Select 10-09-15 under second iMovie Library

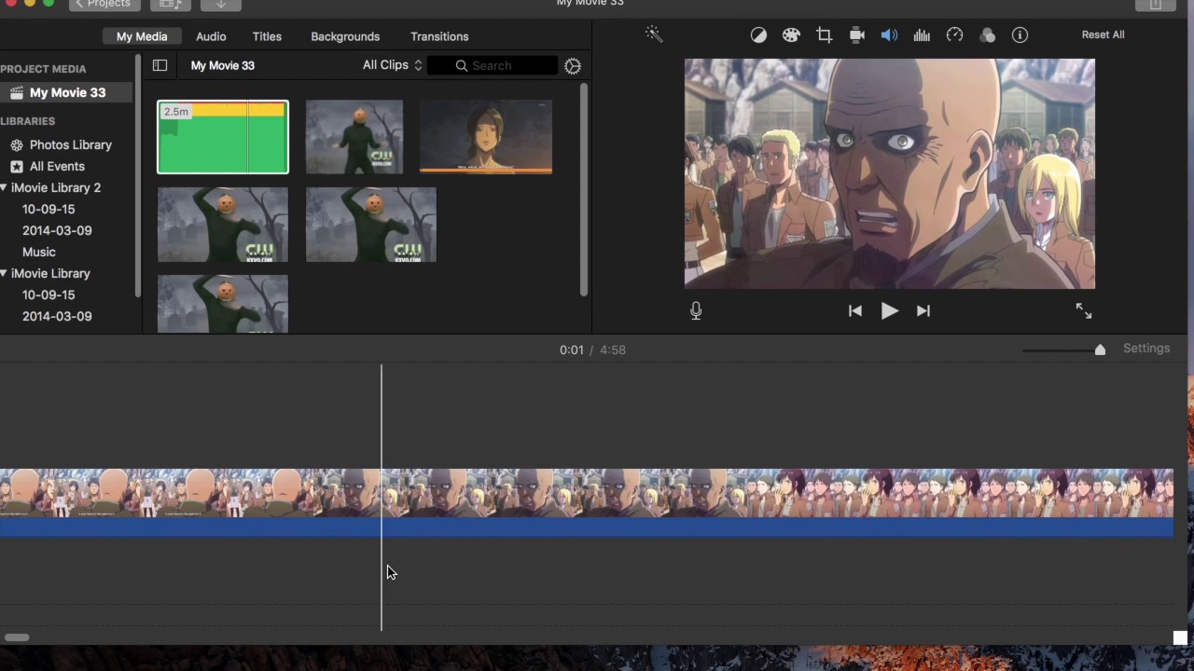[x=49, y=294]
